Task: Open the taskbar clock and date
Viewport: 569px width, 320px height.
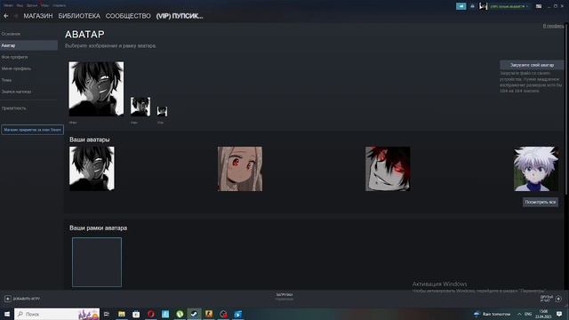Action: pos(543,314)
